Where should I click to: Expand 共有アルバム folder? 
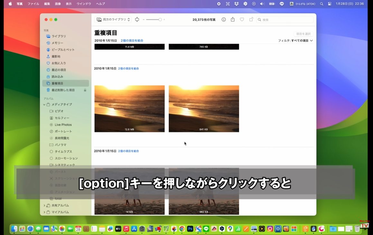coord(44,205)
